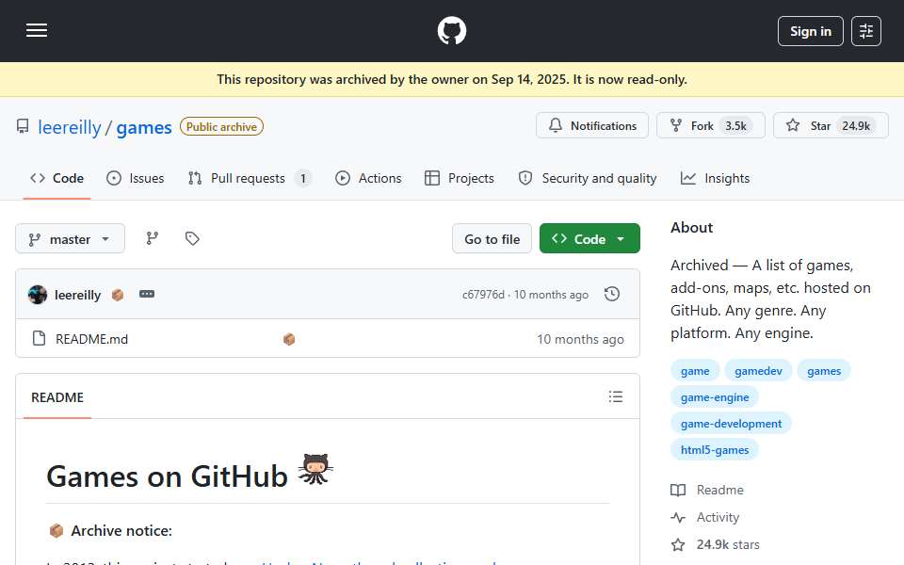Click the README.md file icon
The width and height of the screenshot is (904, 565).
[40, 338]
